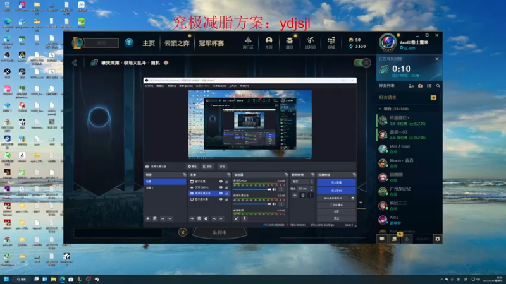Move source up with up chevron
Screen dimensions: 506x284
point(214,218)
